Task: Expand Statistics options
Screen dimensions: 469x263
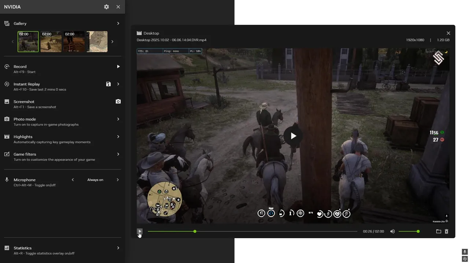Action: click(118, 248)
